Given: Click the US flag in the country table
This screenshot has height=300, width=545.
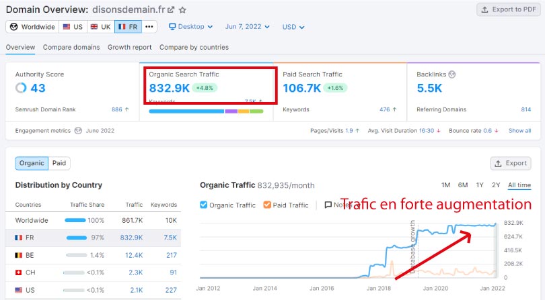Looking at the screenshot, I should click(x=18, y=290).
